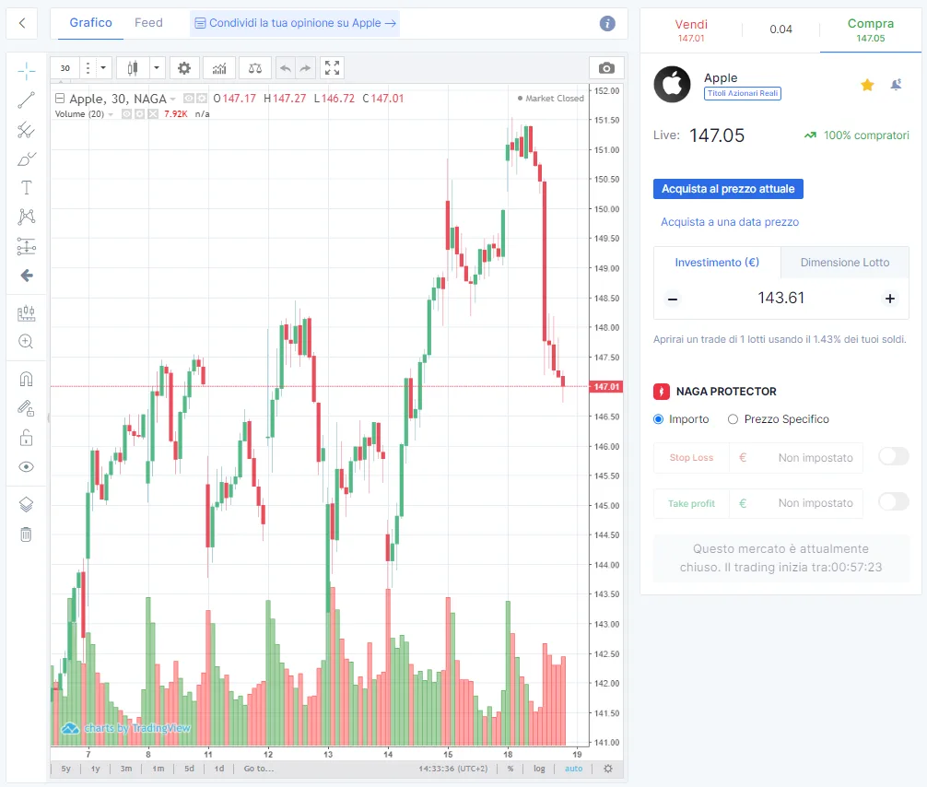Enable the Take profit switch
The width and height of the screenshot is (927, 787).
point(893,502)
